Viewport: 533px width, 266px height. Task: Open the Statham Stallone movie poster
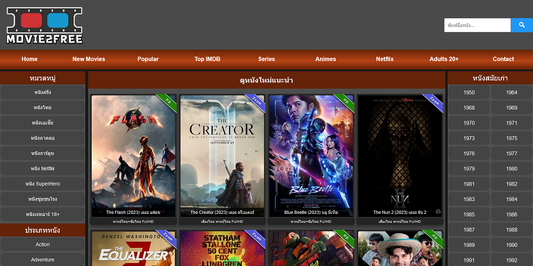[x=222, y=248]
